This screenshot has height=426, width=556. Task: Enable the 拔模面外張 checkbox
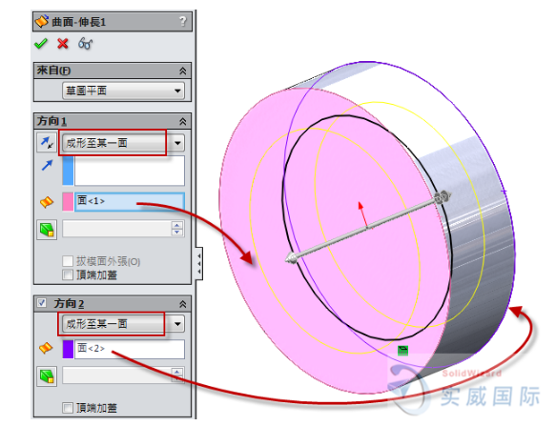68,261
